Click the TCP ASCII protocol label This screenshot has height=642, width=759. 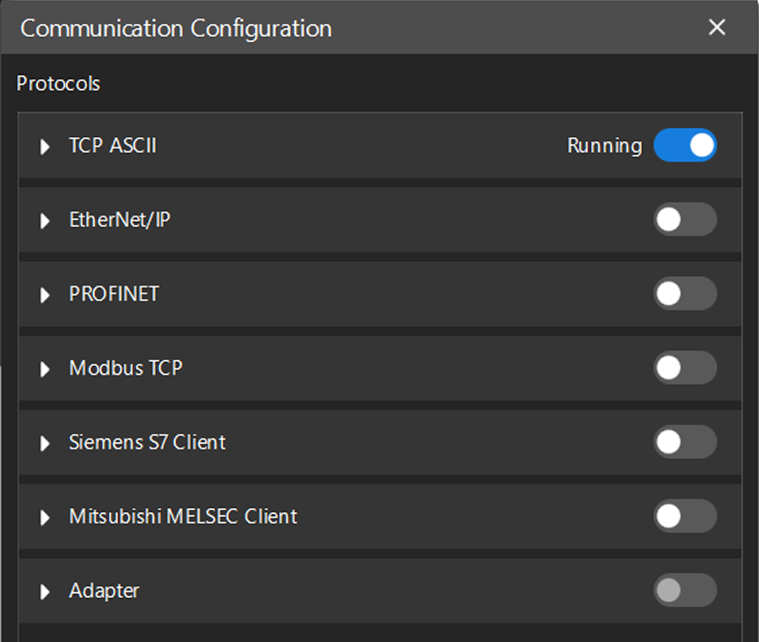pyautogui.click(x=113, y=146)
